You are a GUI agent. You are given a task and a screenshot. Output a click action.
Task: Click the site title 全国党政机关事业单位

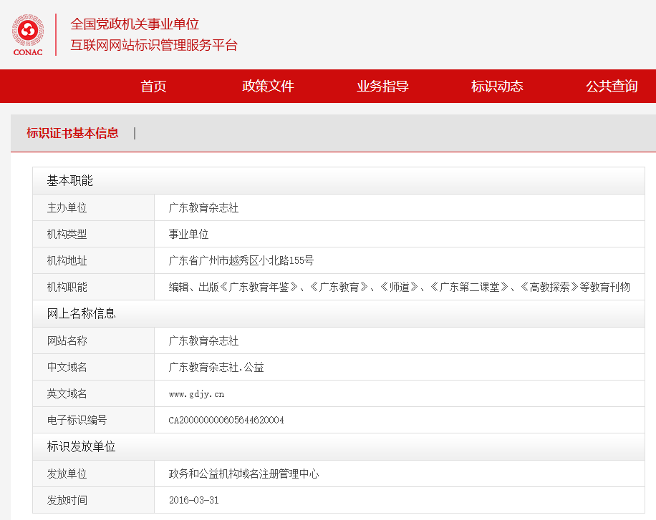click(x=135, y=24)
